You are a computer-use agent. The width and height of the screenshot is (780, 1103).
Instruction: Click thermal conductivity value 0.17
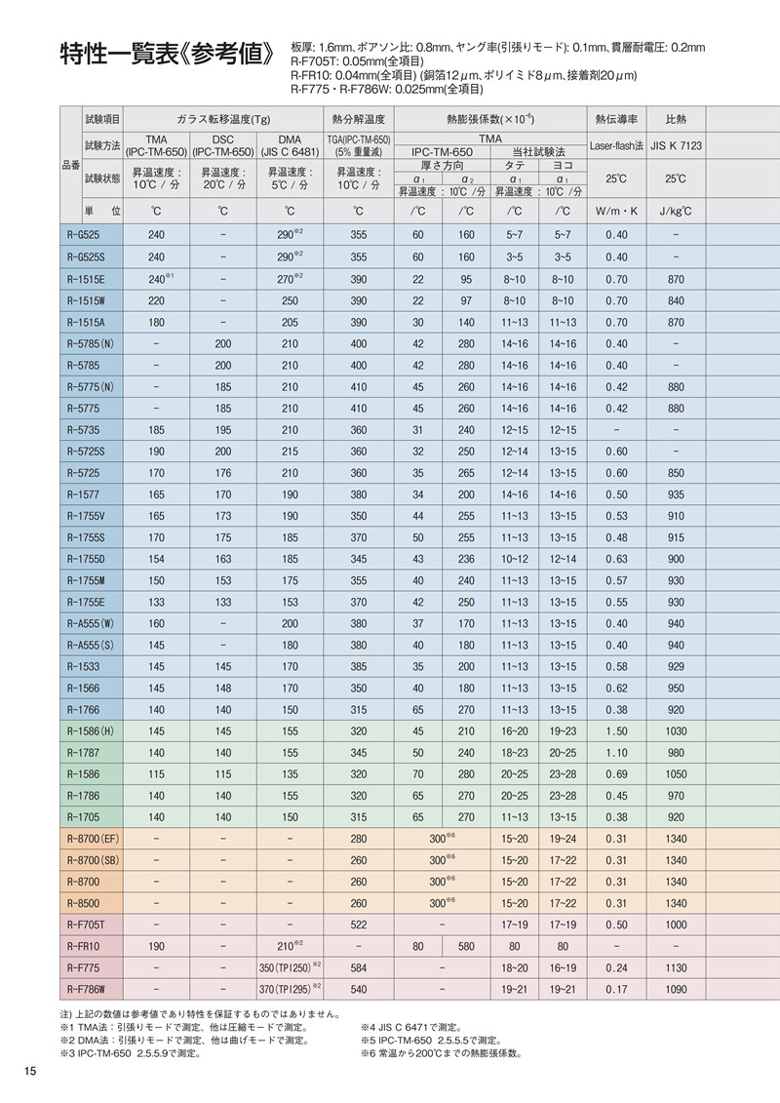coord(616,989)
